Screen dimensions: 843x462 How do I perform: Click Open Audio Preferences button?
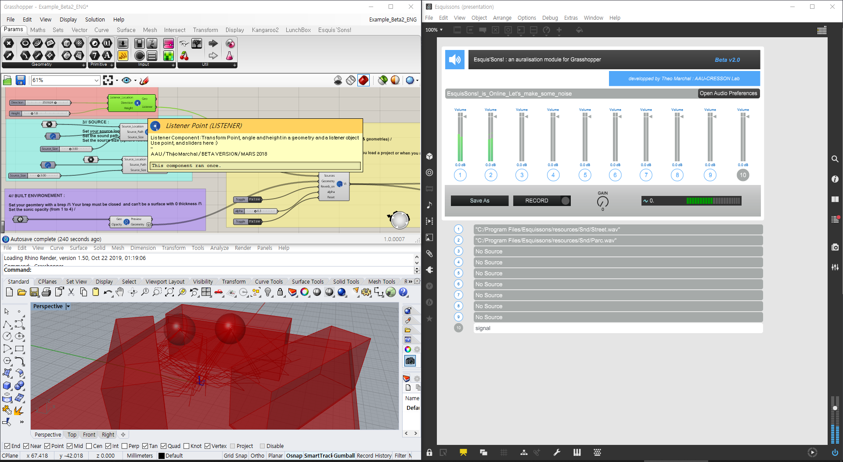[728, 93]
